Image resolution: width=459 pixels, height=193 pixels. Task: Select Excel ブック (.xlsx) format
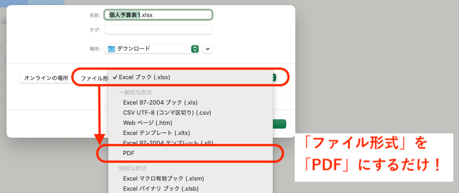(x=191, y=77)
